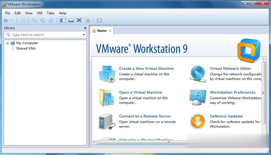Click the Workstation Preferences link
271x155 pixels.
pyautogui.click(x=232, y=92)
